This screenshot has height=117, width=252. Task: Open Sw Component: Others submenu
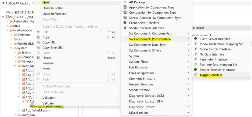pos(156,50)
